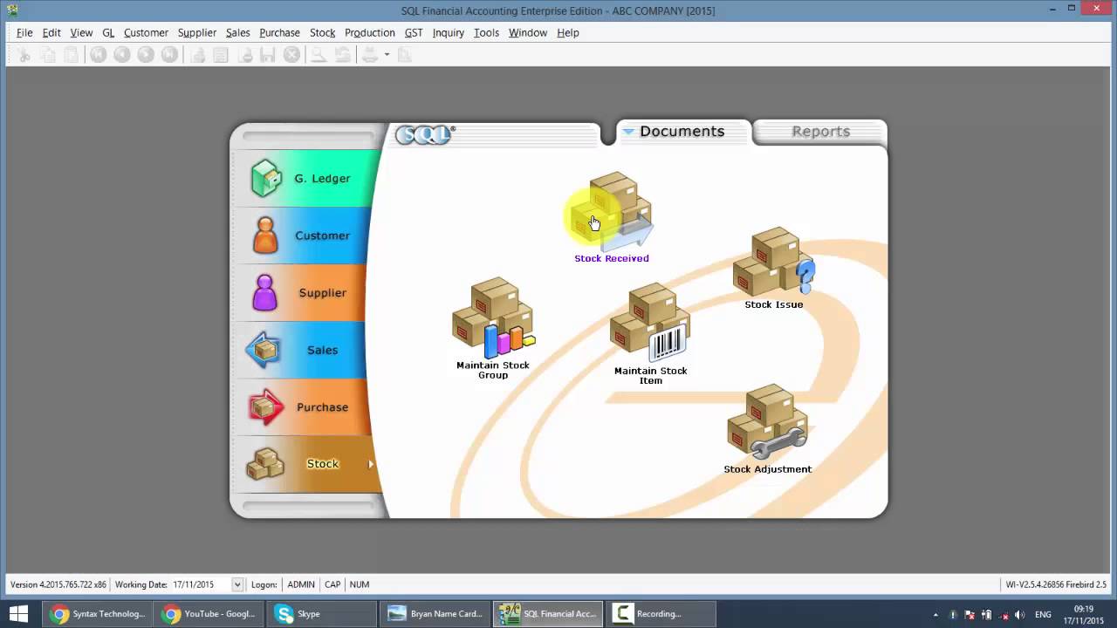Click the Action Center flag tray icon
Screen dimensions: 1117x628
pyautogui.click(x=970, y=614)
